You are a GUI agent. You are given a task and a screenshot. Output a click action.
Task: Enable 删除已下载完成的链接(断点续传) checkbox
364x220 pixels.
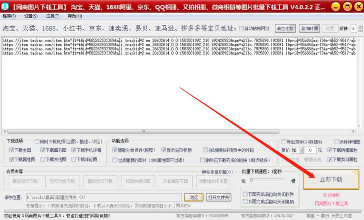pos(203,160)
